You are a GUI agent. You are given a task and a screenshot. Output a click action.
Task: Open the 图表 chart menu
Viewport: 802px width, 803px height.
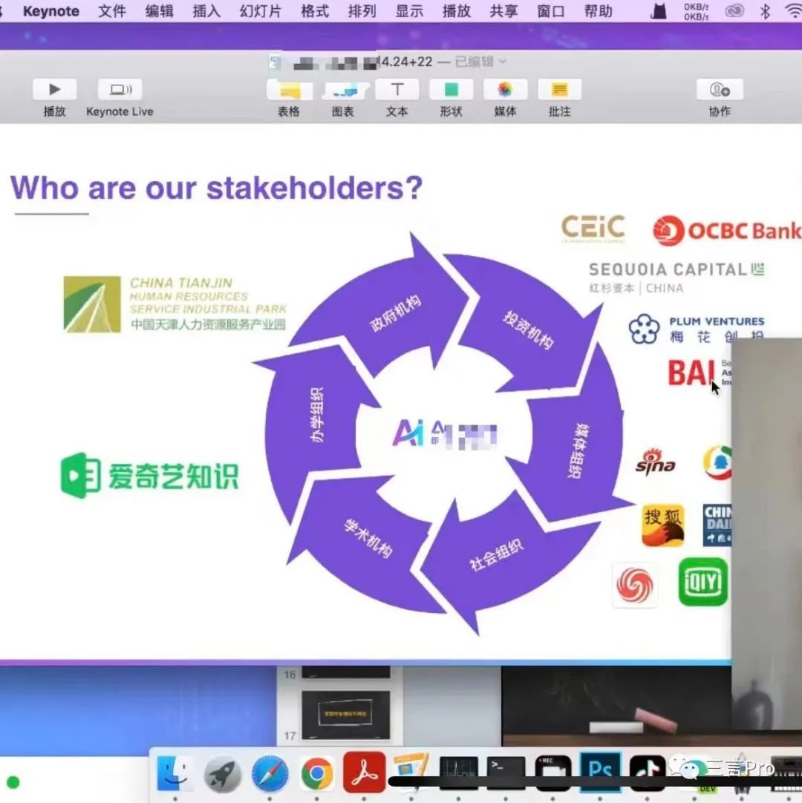343,90
